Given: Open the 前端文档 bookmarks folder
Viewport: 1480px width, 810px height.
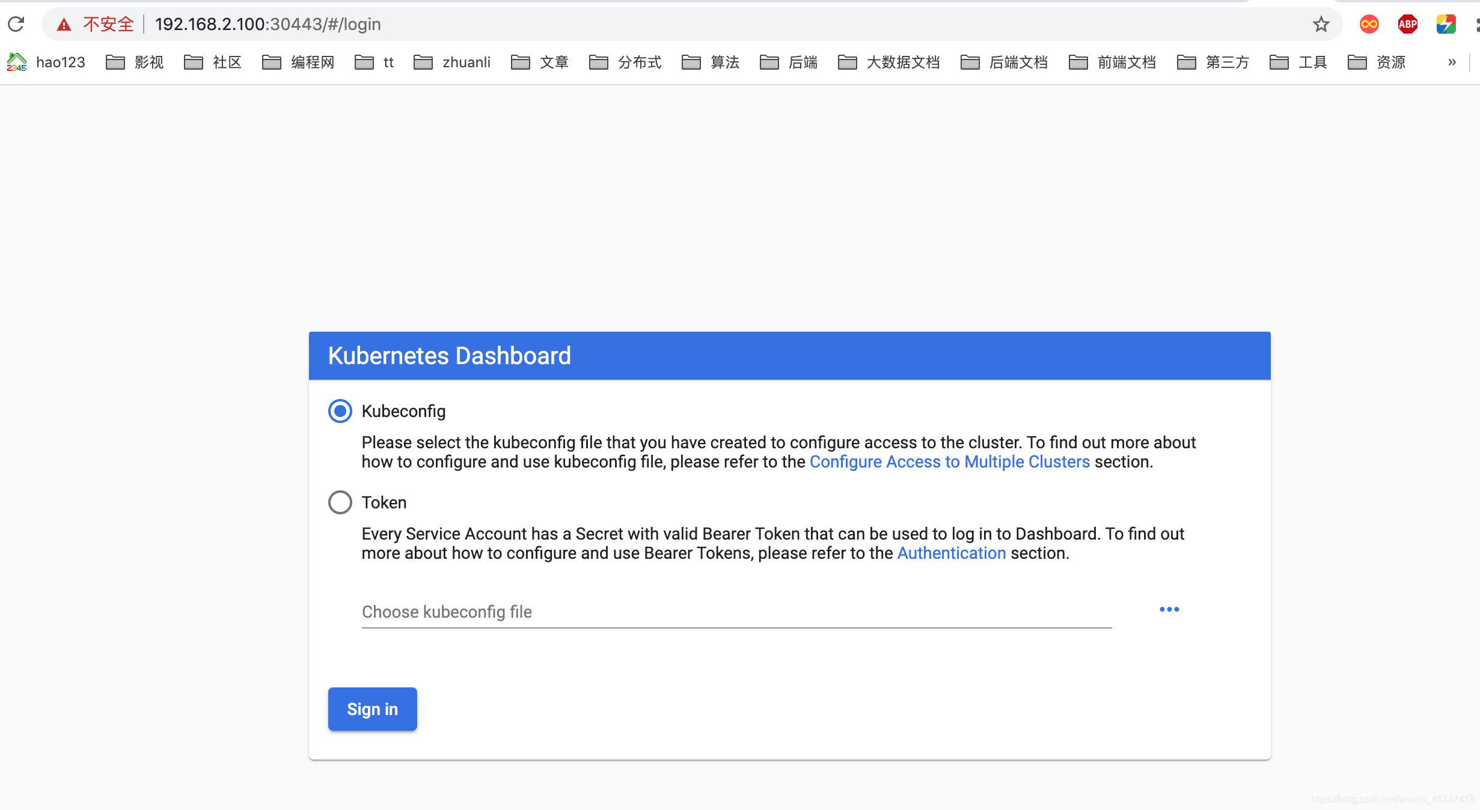Looking at the screenshot, I should point(1112,62).
